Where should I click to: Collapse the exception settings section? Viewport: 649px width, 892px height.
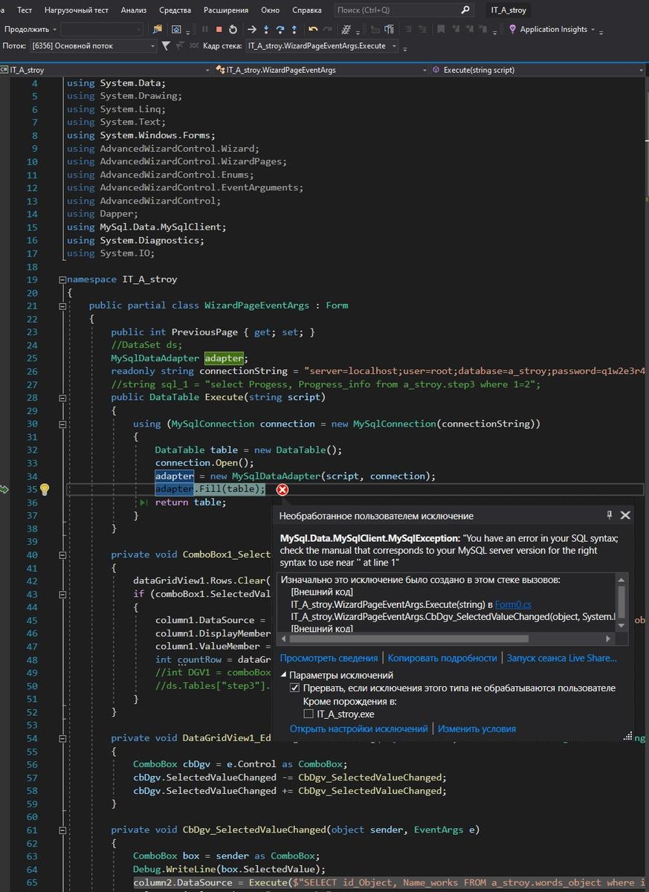pyautogui.click(x=284, y=675)
